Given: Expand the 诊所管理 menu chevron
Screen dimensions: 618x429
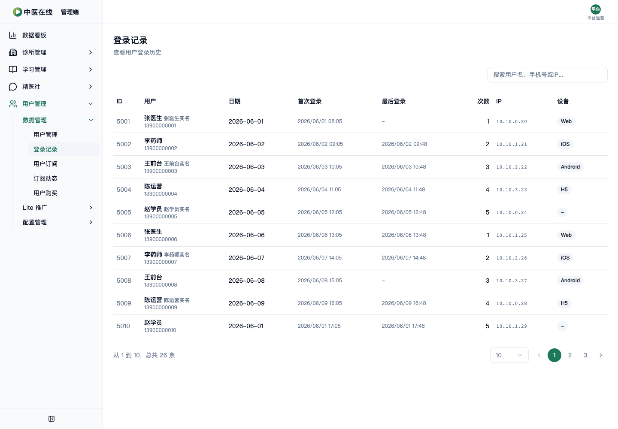Looking at the screenshot, I should pyautogui.click(x=91, y=52).
